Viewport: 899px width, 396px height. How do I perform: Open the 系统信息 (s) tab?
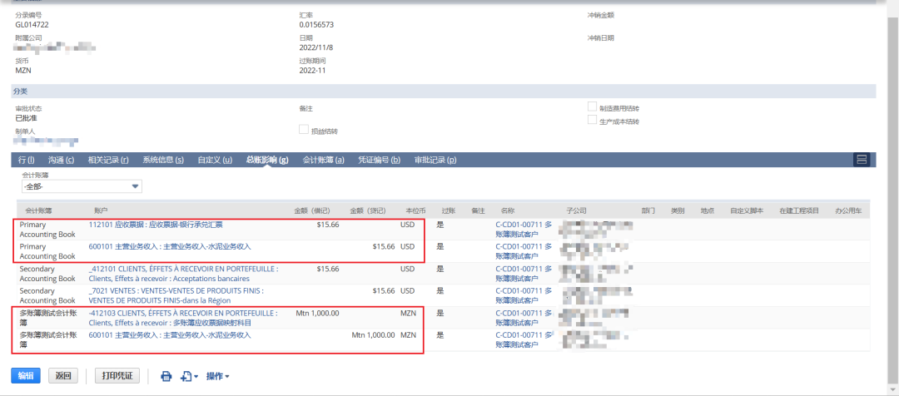(x=163, y=160)
